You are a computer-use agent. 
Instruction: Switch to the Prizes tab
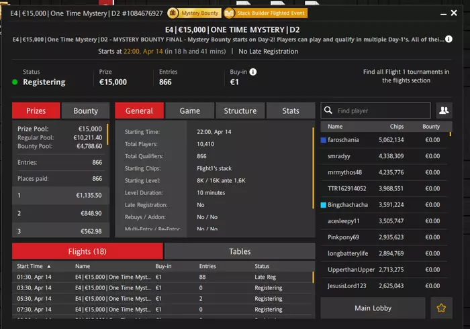pyautogui.click(x=36, y=111)
